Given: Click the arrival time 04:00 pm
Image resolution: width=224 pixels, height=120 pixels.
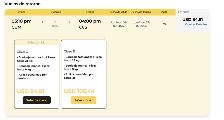Looking at the screenshot, I should click(90, 21).
